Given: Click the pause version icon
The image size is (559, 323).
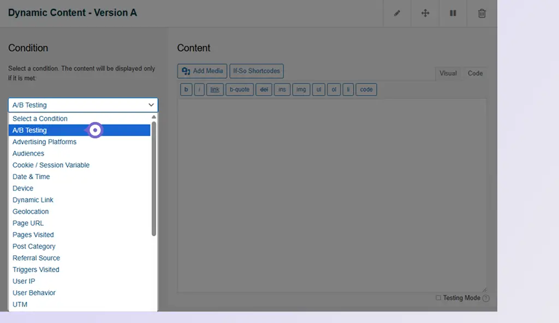Looking at the screenshot, I should point(453,13).
